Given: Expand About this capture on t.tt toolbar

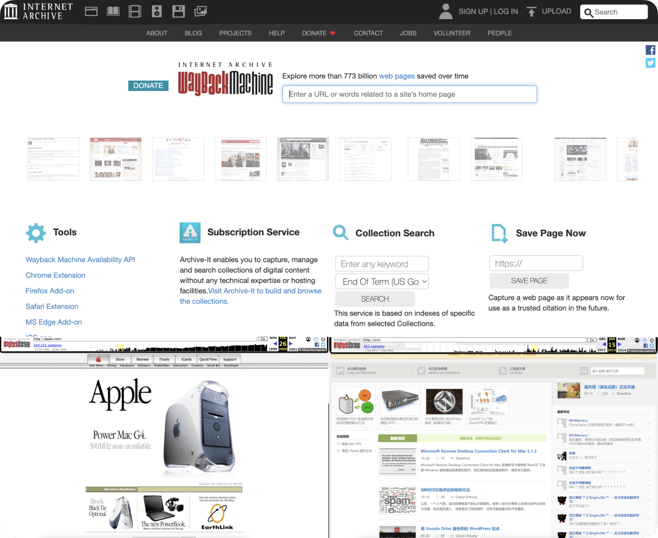Looking at the screenshot, I should (x=641, y=351).
